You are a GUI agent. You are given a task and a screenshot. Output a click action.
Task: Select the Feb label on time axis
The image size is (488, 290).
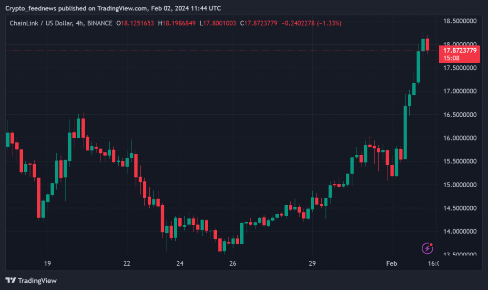pos(391,263)
